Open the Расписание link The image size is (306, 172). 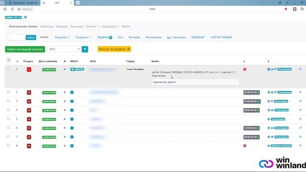point(153,37)
